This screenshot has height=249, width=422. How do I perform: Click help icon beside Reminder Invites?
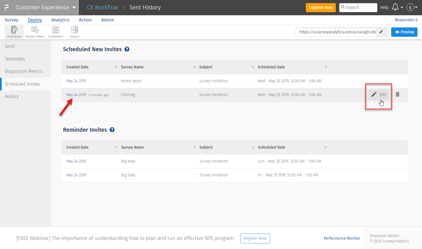click(x=112, y=130)
